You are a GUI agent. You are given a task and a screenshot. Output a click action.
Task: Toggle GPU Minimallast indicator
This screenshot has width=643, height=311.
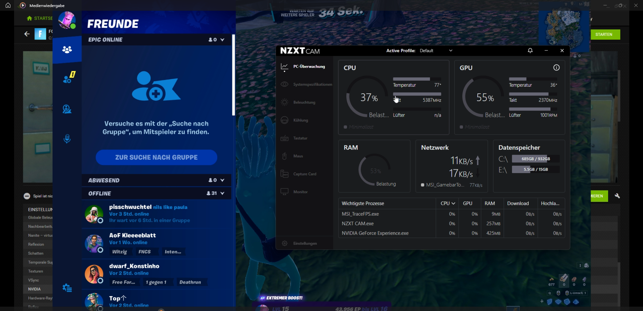[x=461, y=127]
